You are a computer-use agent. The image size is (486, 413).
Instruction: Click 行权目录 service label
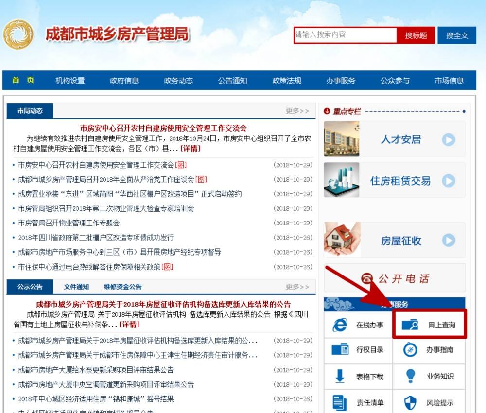[x=370, y=350]
